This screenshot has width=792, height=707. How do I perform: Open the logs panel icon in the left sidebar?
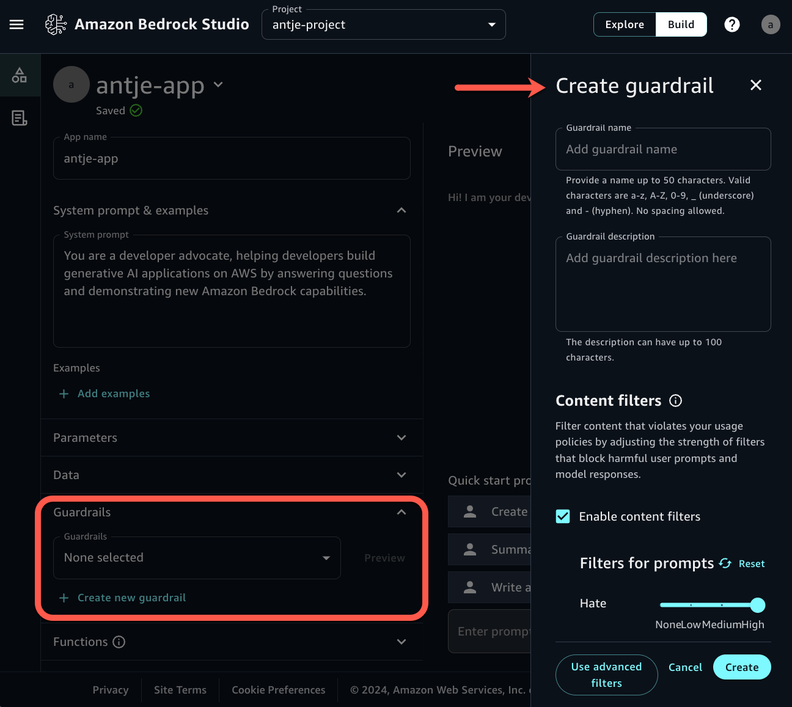tap(20, 118)
